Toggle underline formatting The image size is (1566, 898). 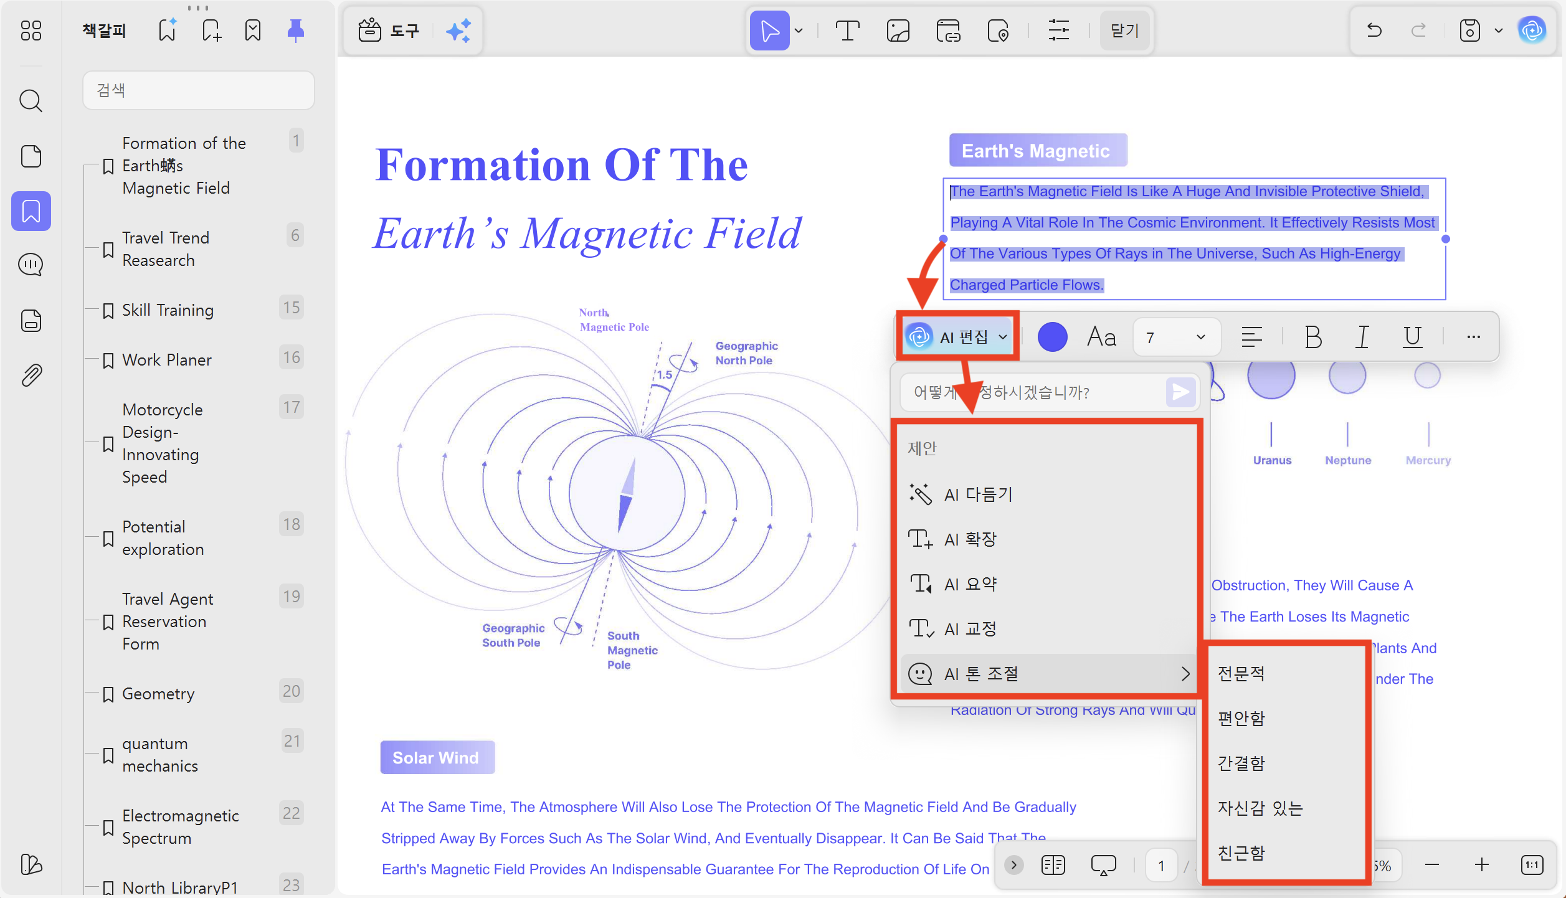[x=1412, y=337]
